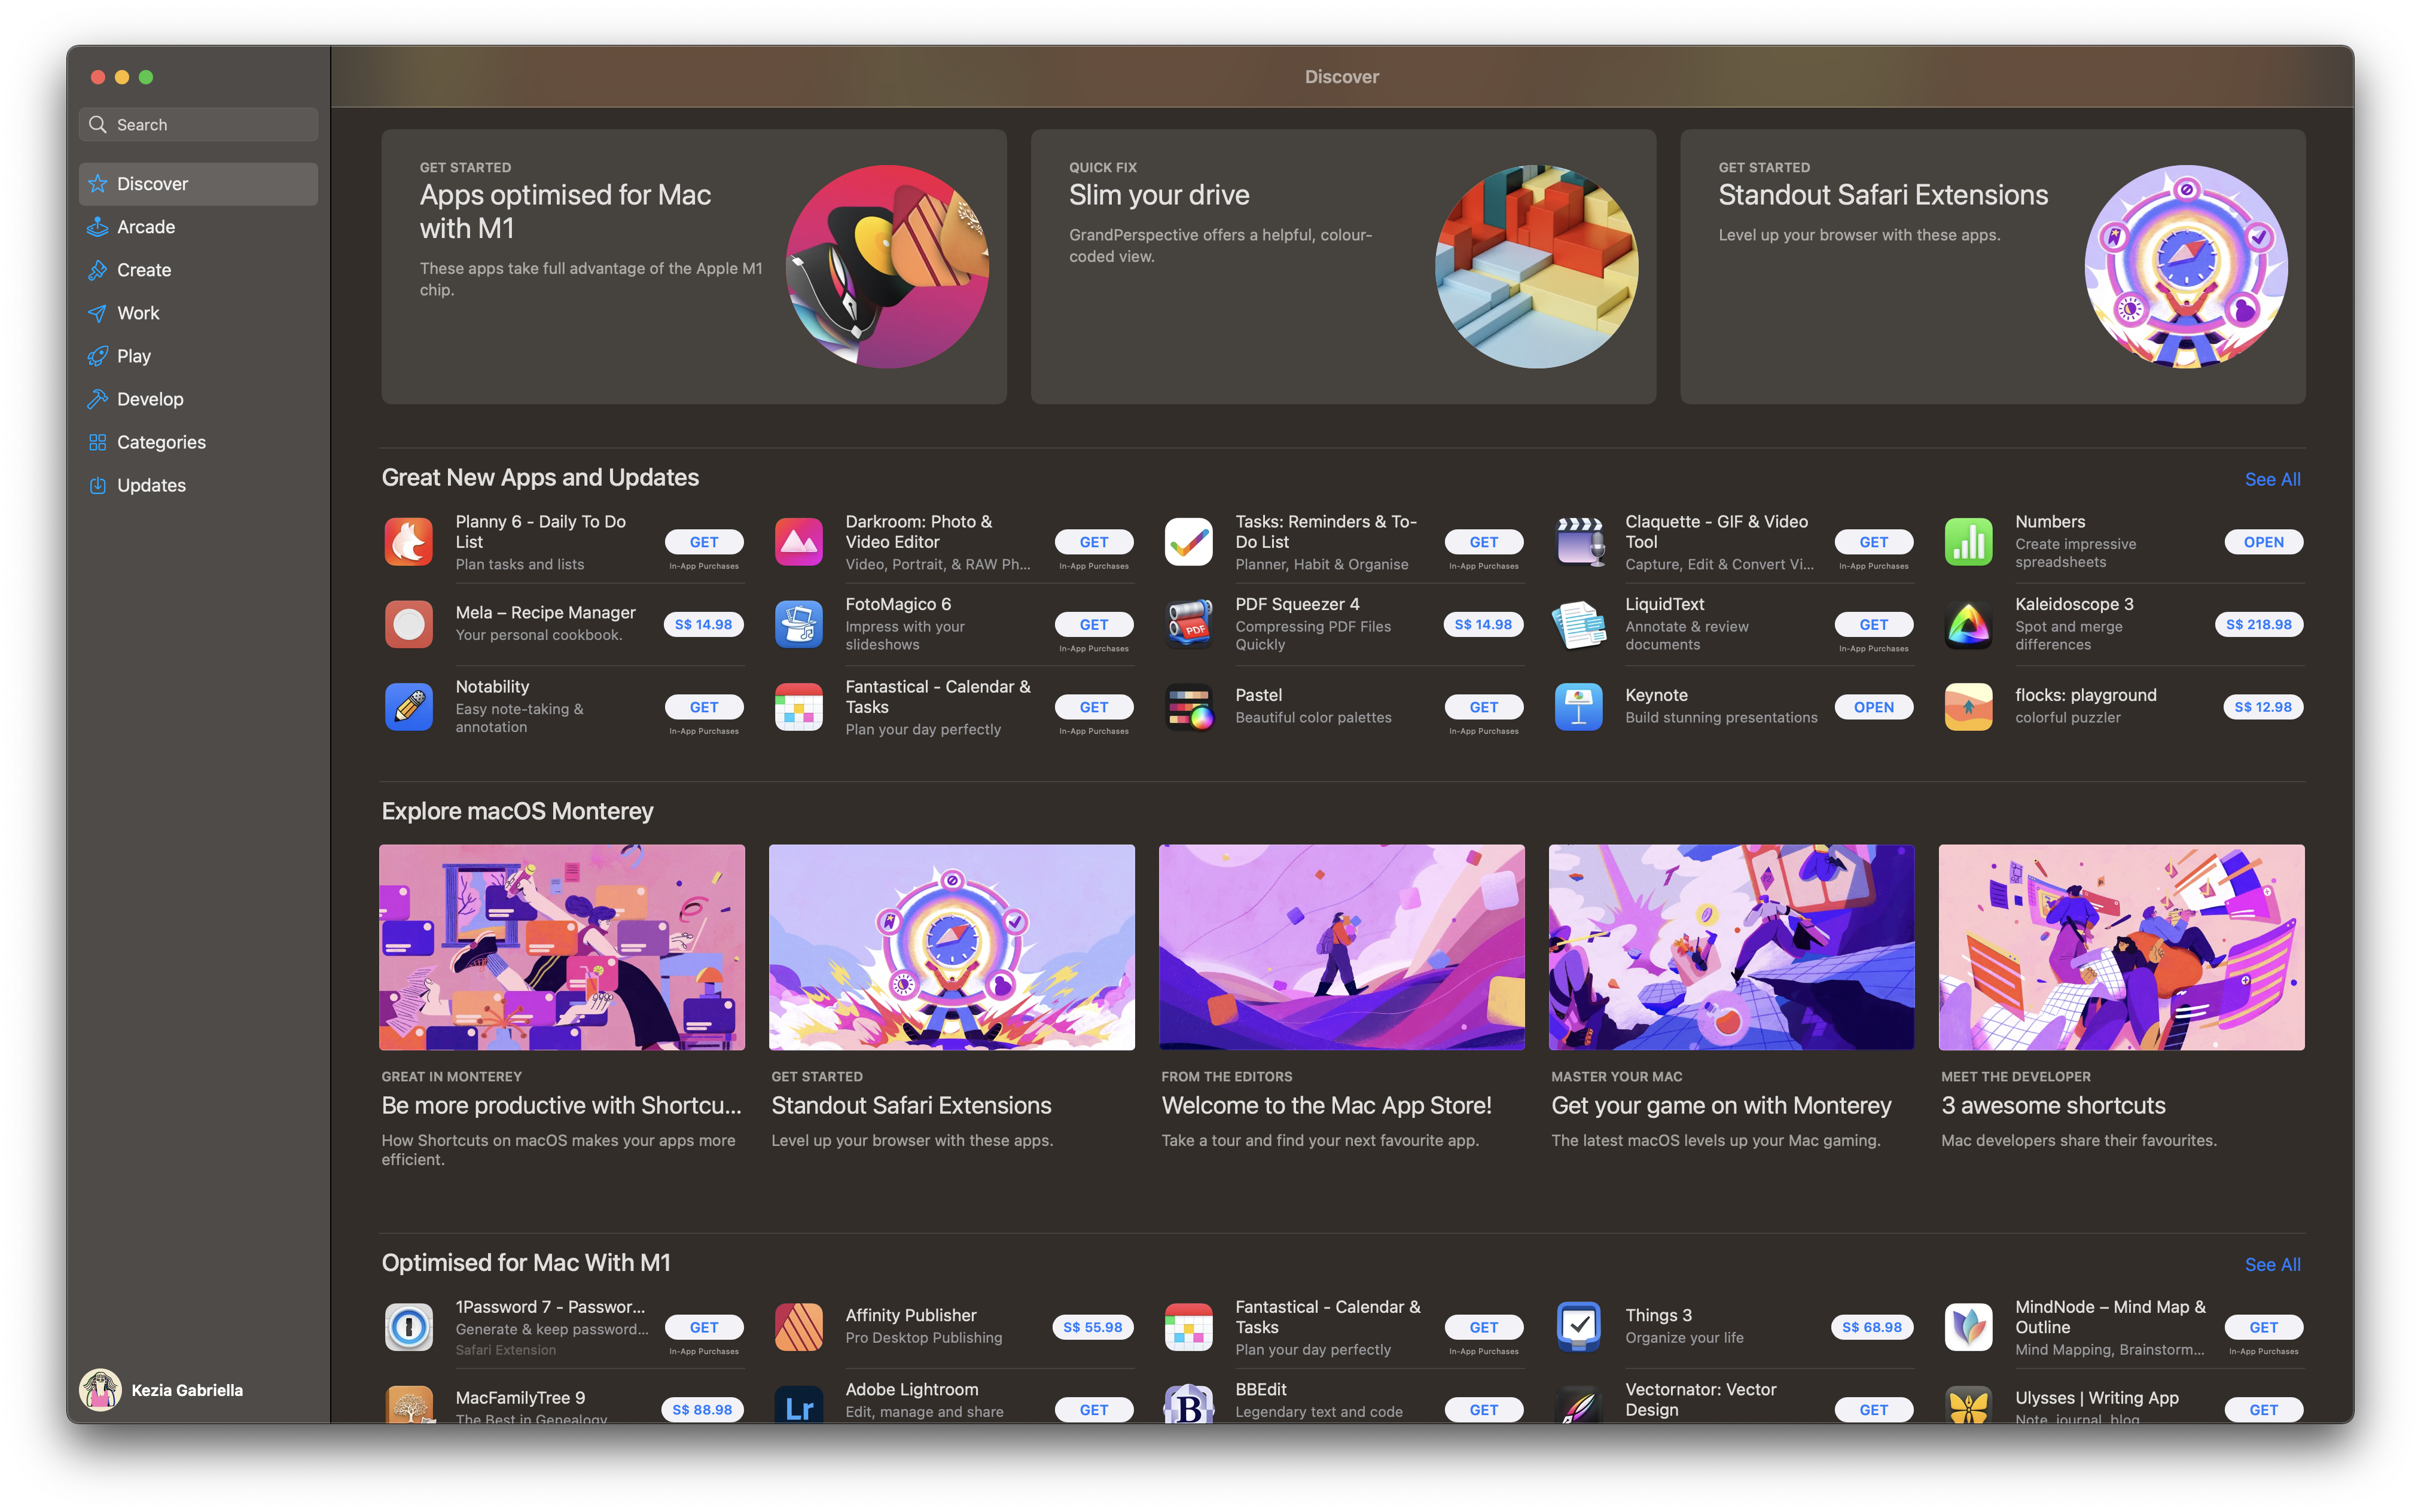
Task: Select the Numbers spreadsheet app icon
Action: click(x=1968, y=542)
